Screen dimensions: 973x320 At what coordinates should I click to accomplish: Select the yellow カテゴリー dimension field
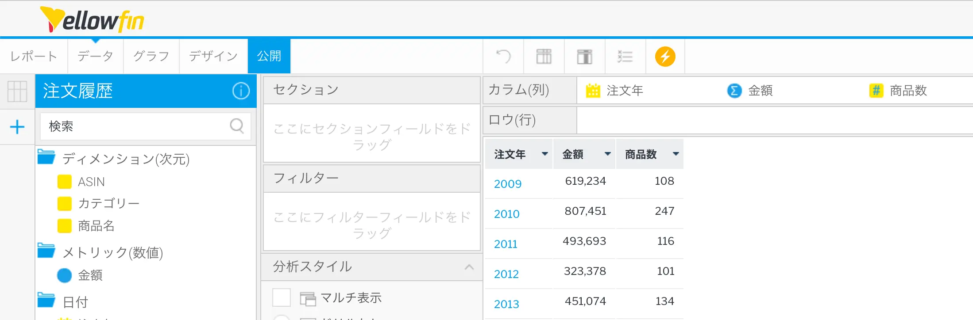pos(108,203)
